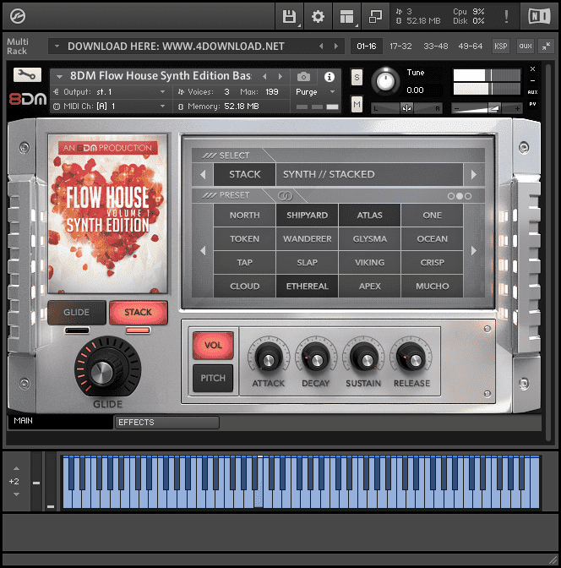561x568 pixels.
Task: Select the MUCHO preset
Action: pos(432,287)
